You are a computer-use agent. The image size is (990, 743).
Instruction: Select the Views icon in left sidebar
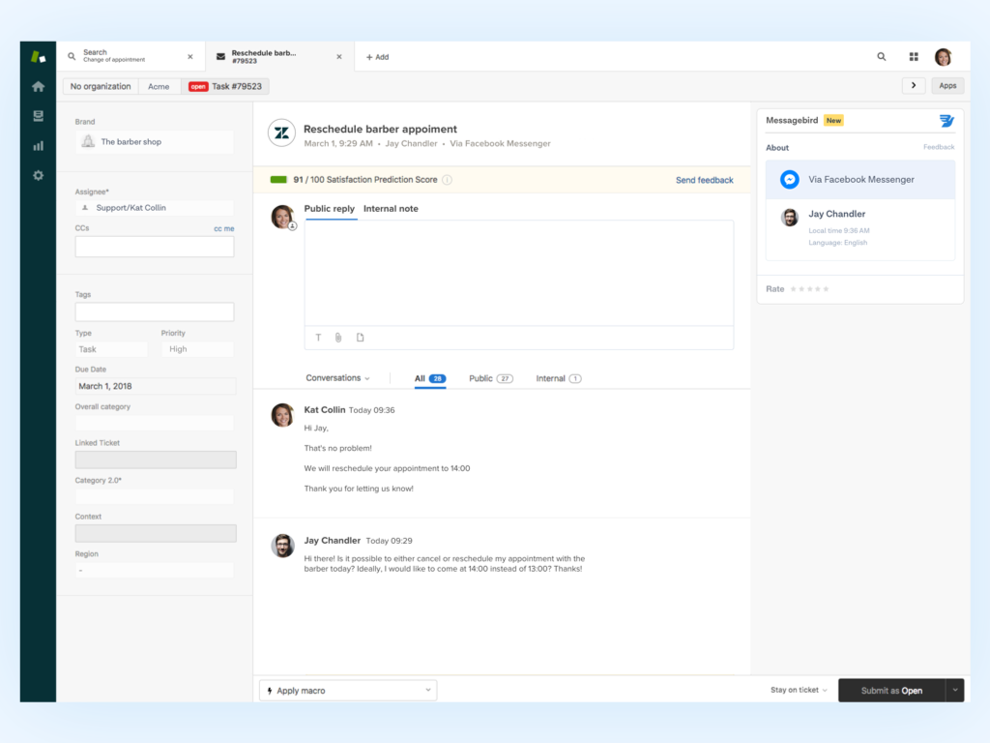click(x=37, y=116)
